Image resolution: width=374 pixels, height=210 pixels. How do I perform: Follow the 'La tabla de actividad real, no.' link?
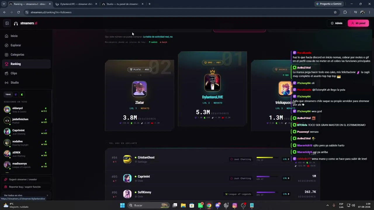[158, 37]
